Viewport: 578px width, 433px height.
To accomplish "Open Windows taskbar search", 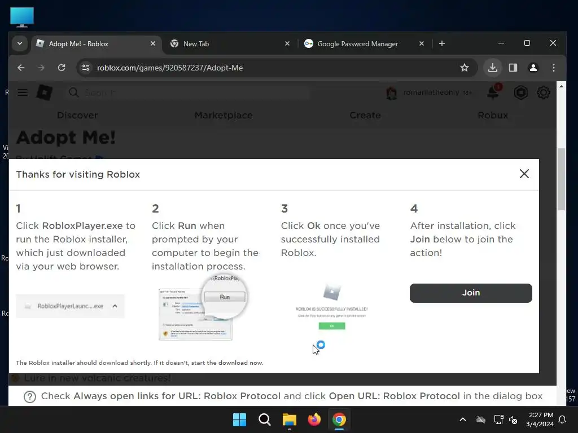I will 265,419.
